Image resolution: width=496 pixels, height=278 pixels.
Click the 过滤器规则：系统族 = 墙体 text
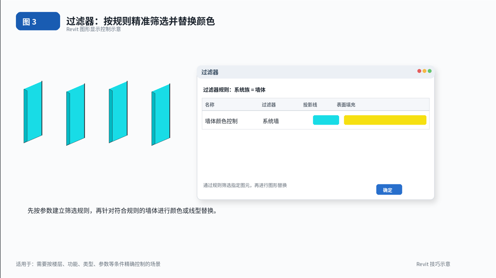tap(234, 90)
